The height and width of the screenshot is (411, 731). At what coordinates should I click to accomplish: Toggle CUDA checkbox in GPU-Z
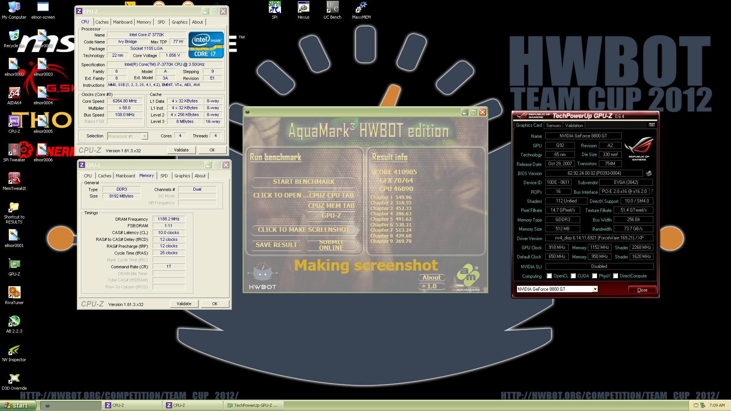[x=573, y=276]
